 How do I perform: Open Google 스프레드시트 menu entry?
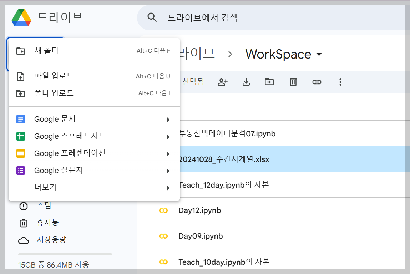94,136
